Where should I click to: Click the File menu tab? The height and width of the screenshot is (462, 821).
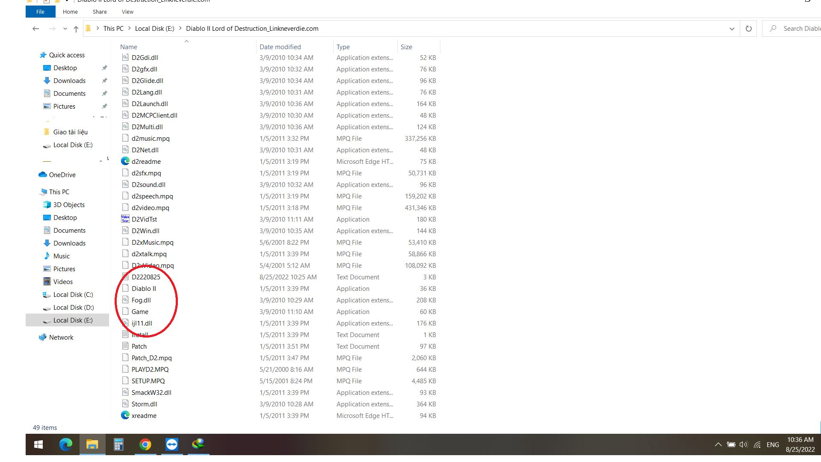tap(40, 11)
